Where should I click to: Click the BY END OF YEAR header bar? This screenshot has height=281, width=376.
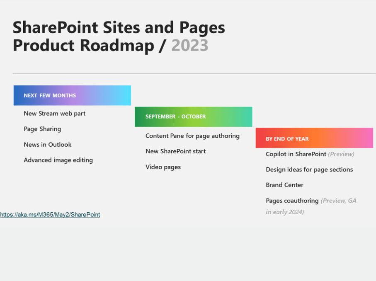(x=315, y=138)
